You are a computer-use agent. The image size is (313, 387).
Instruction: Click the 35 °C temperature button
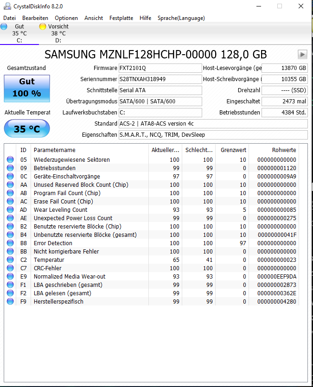click(x=27, y=128)
